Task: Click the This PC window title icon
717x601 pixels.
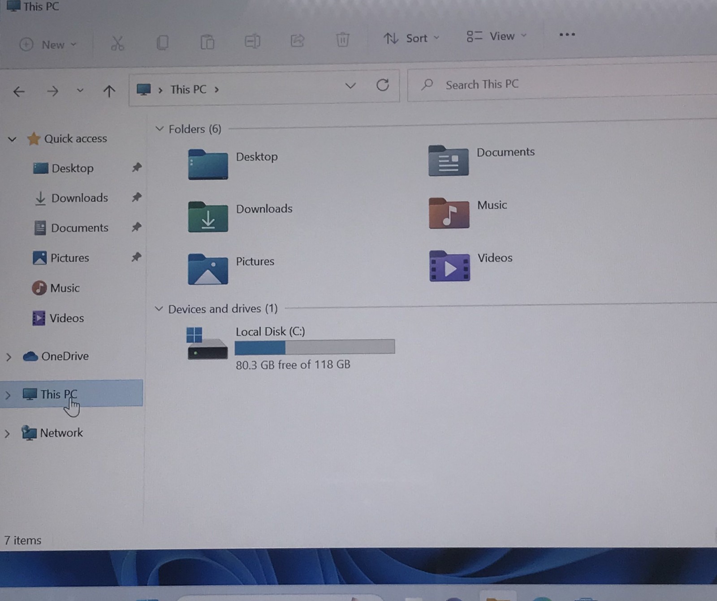Action: point(13,6)
